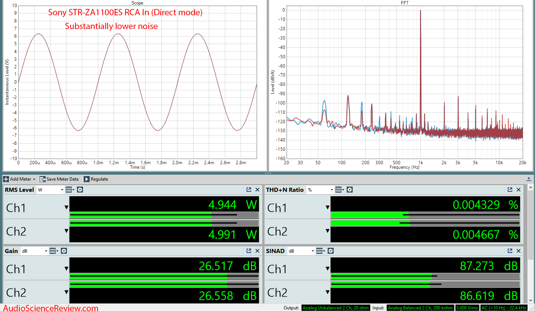Close the THD+N Ratio meter panel
This screenshot has height=312, width=535.
[519, 190]
